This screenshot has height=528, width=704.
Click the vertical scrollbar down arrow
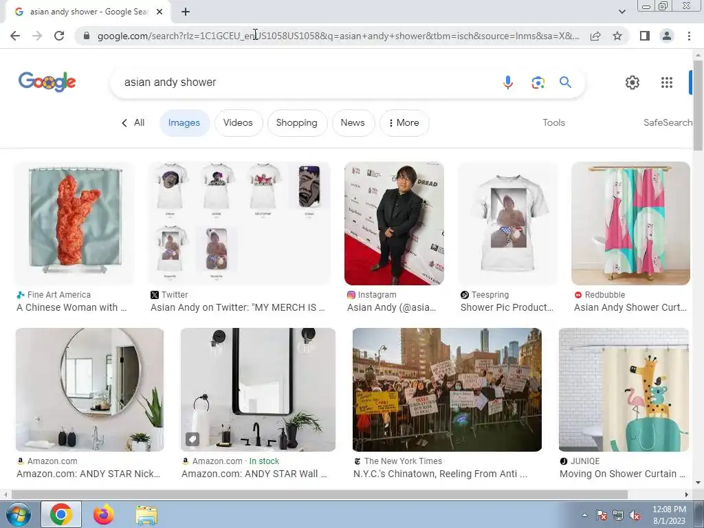[x=698, y=483]
